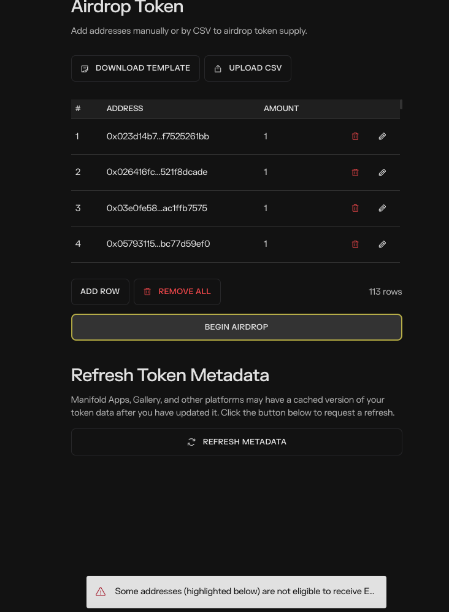Open the Upload CSV button

248,68
